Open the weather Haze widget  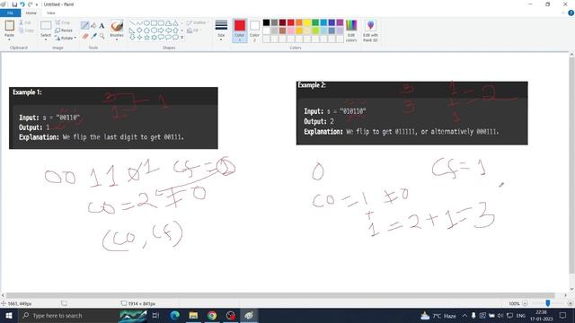(x=438, y=315)
